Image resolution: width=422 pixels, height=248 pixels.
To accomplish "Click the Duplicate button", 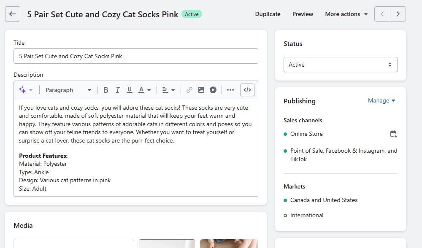I will (268, 14).
